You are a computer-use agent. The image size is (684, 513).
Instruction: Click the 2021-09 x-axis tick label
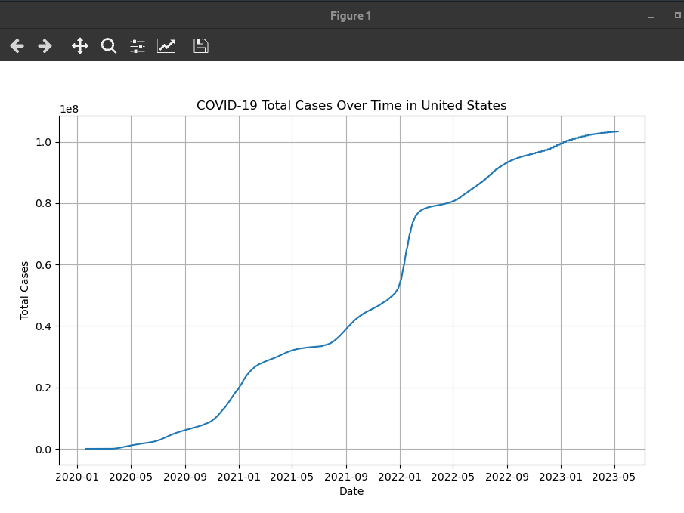(x=346, y=477)
